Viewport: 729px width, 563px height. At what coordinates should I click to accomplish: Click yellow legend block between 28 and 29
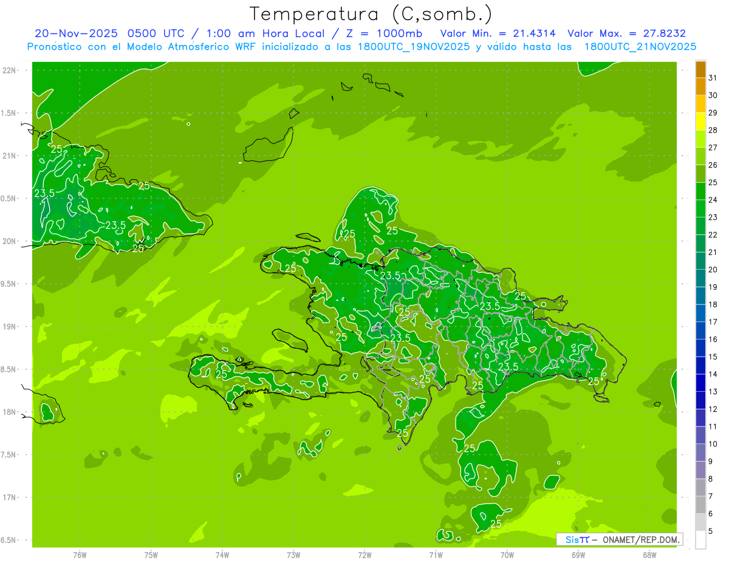click(x=700, y=121)
